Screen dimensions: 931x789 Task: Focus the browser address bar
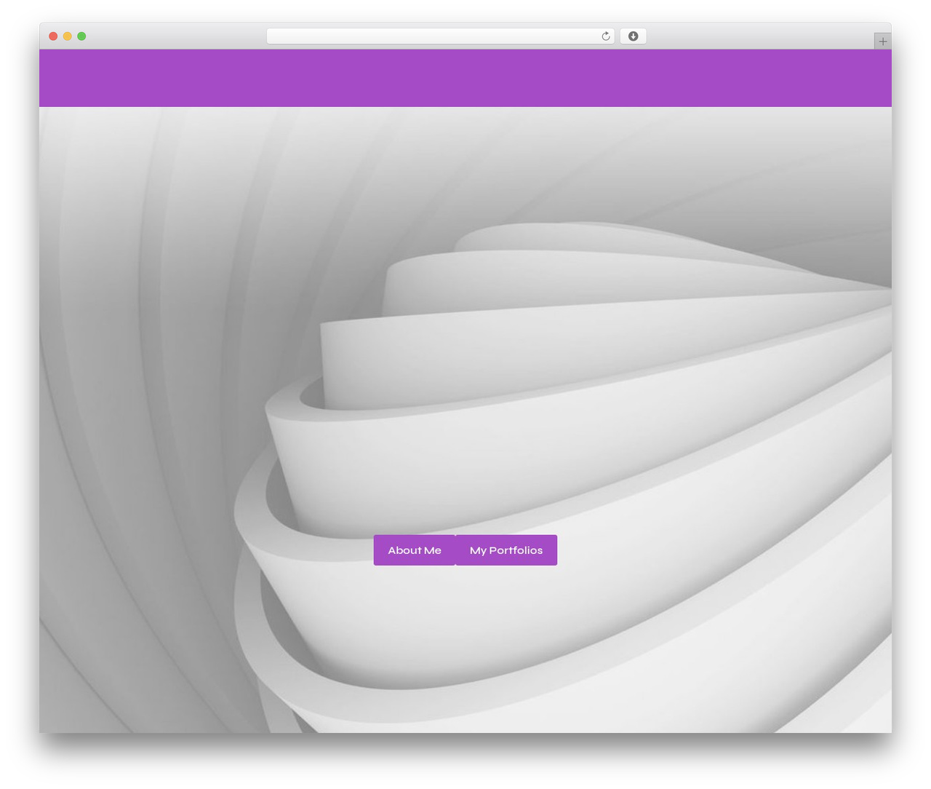point(440,36)
